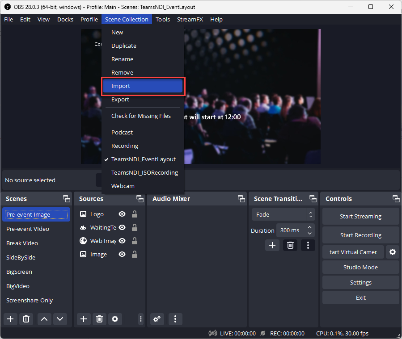402x339 pixels.
Task: Click the REC recording status icon
Action: tap(263, 333)
